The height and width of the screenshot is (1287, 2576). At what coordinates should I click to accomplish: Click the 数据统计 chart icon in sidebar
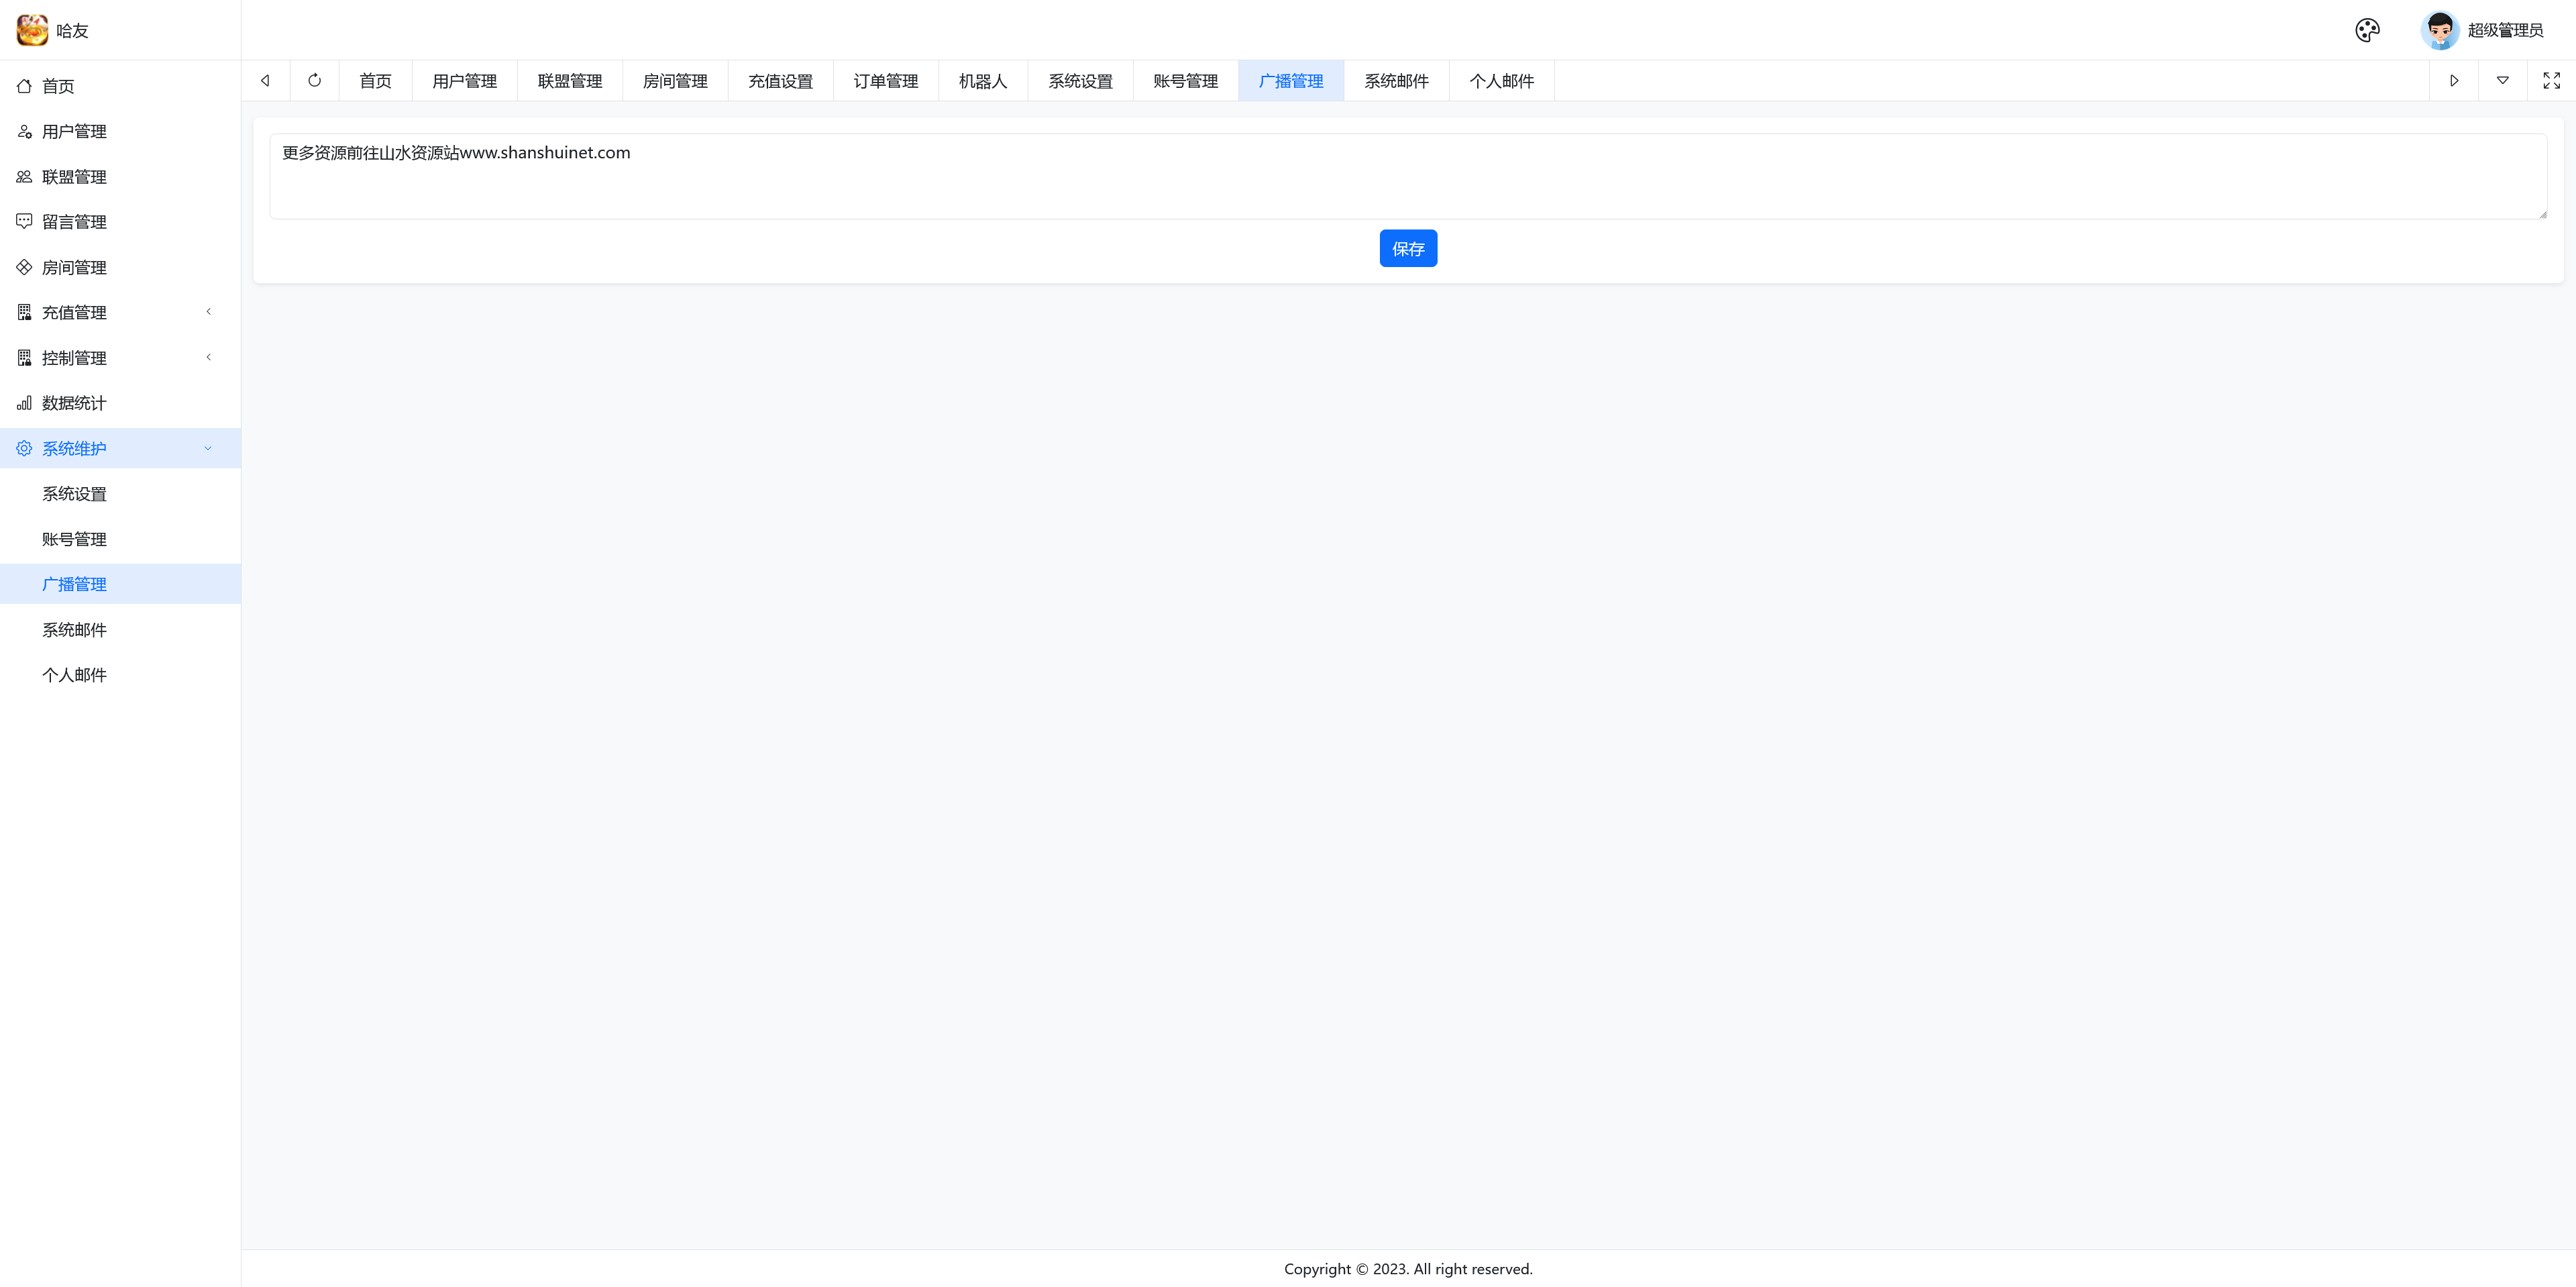[24, 403]
